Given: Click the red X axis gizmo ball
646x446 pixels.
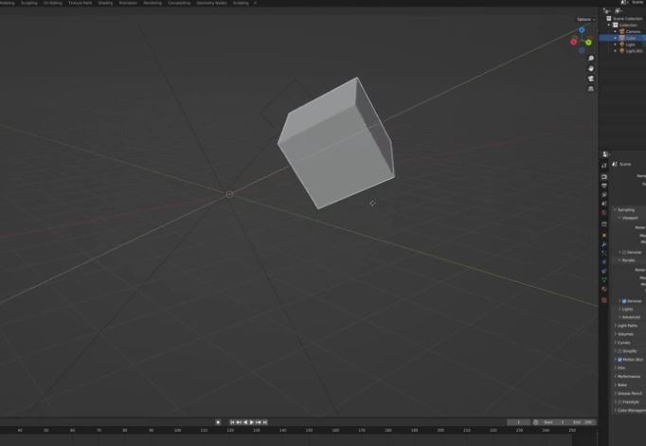Looking at the screenshot, I should (574, 42).
